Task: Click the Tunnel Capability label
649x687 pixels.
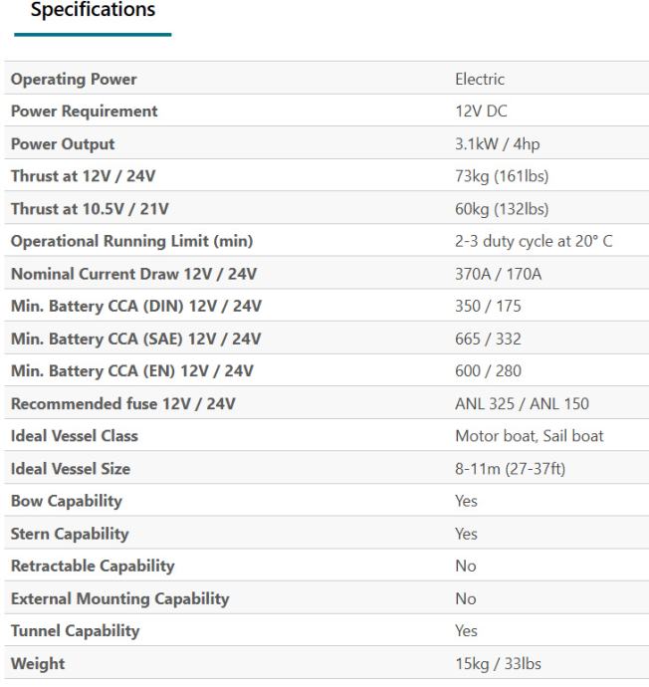Action: (75, 630)
